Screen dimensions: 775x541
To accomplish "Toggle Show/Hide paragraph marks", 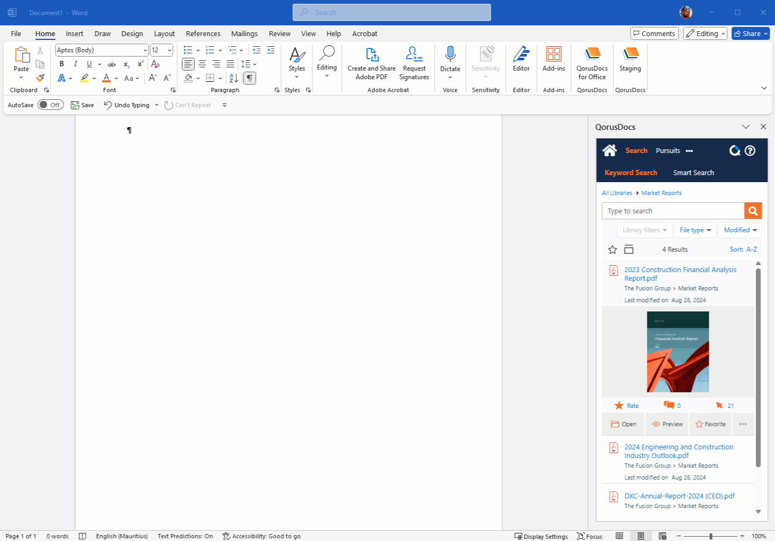I will (249, 78).
